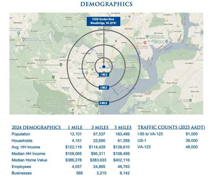This screenshot has height=179, width=214.
Task: Click the 1 MILE radius label
Action: point(104,74)
